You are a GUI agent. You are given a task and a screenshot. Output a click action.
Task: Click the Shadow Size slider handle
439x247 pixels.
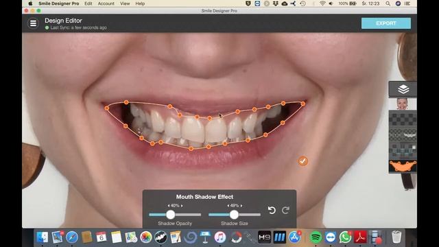click(234, 215)
